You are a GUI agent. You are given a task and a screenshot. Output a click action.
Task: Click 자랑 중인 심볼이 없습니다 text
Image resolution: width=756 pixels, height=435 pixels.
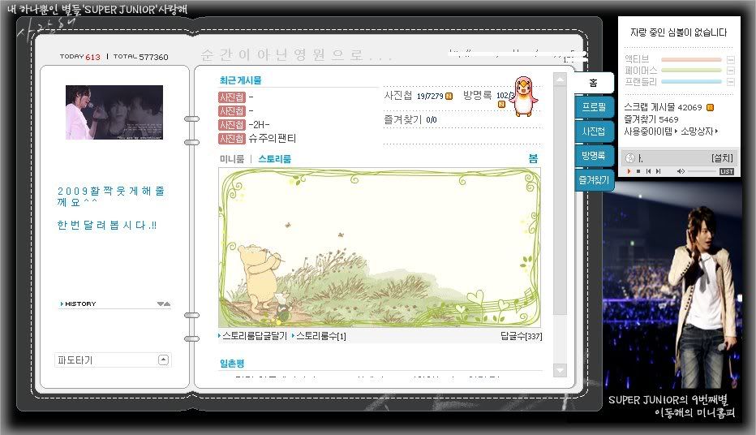click(x=678, y=32)
